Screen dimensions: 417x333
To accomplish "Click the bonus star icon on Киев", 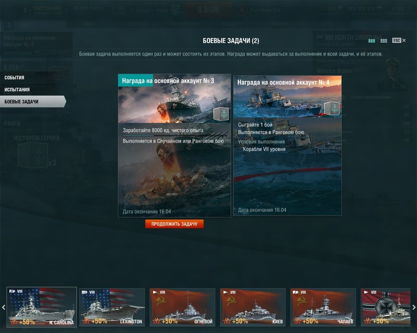I will pyautogui.click(x=227, y=322).
